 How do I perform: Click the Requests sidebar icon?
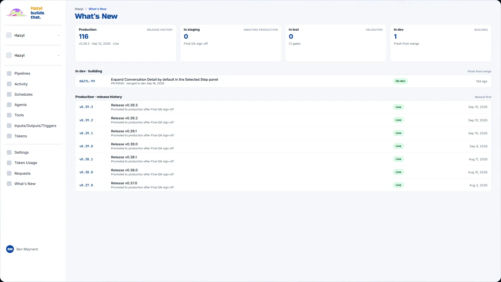click(9, 173)
